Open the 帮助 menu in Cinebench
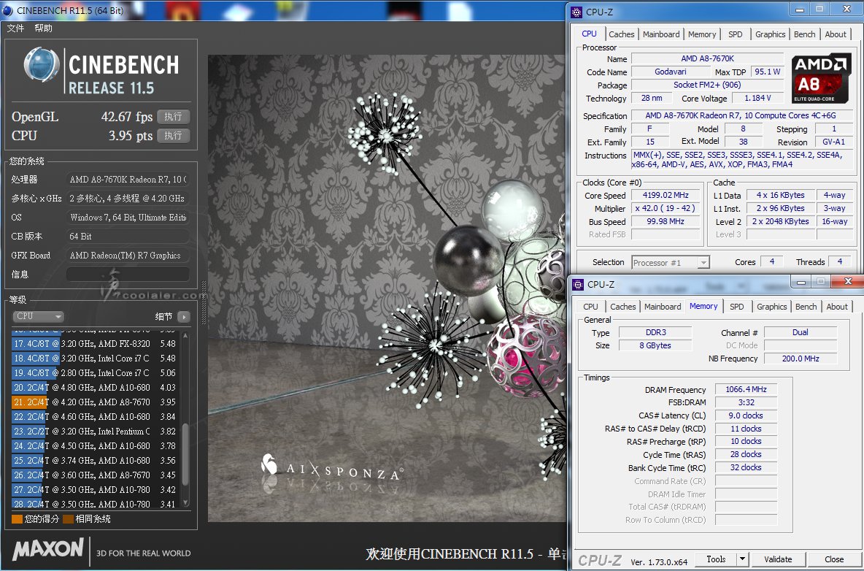The width and height of the screenshot is (864, 571). pyautogui.click(x=44, y=28)
